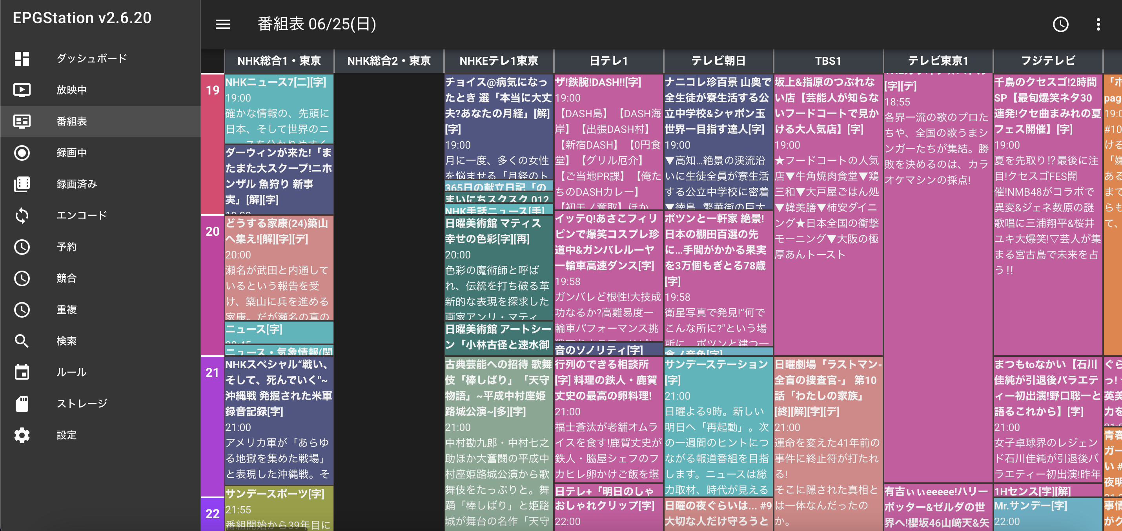Open the settings gear icon

[22, 435]
